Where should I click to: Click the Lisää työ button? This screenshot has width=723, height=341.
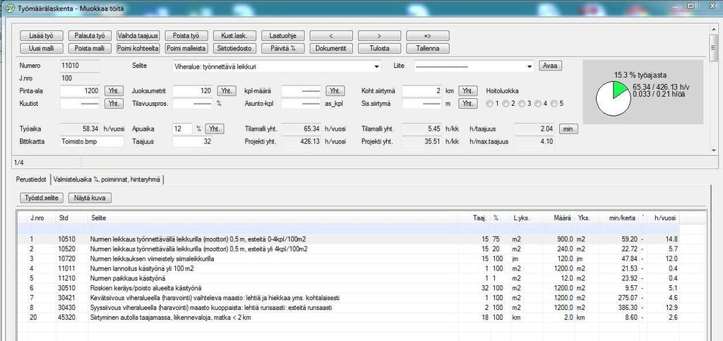point(41,36)
